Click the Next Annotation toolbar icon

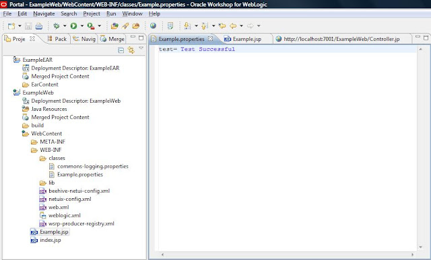(x=187, y=26)
